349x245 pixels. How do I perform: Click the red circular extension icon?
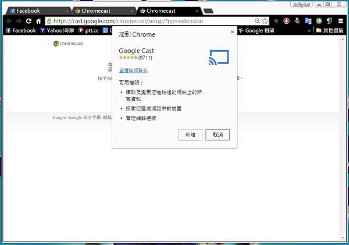click(286, 21)
